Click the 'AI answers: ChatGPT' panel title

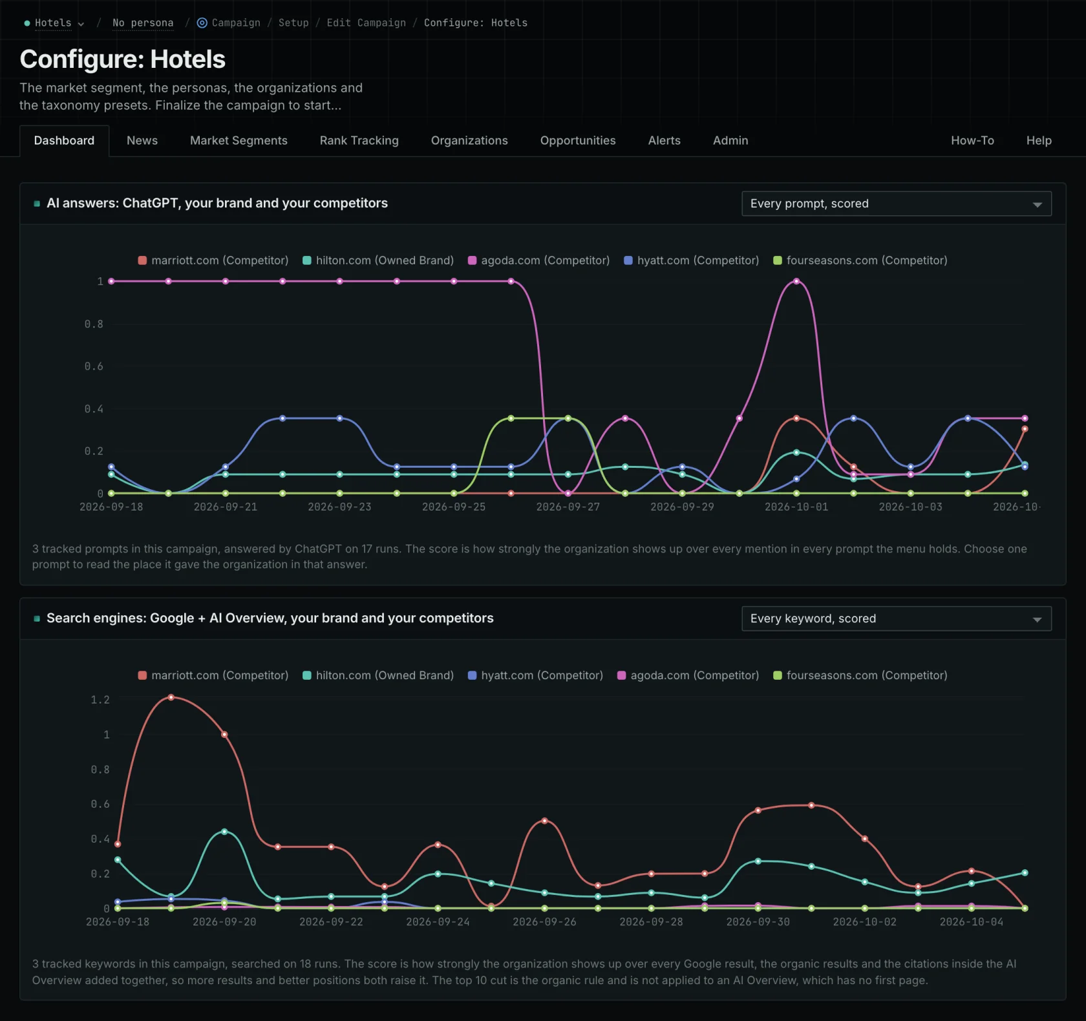[x=217, y=203]
